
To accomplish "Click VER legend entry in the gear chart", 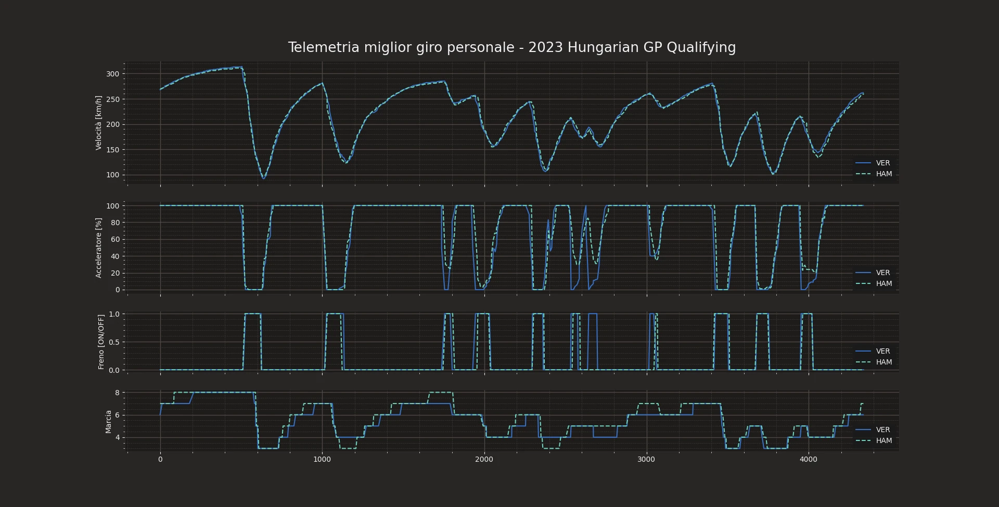I will point(874,430).
